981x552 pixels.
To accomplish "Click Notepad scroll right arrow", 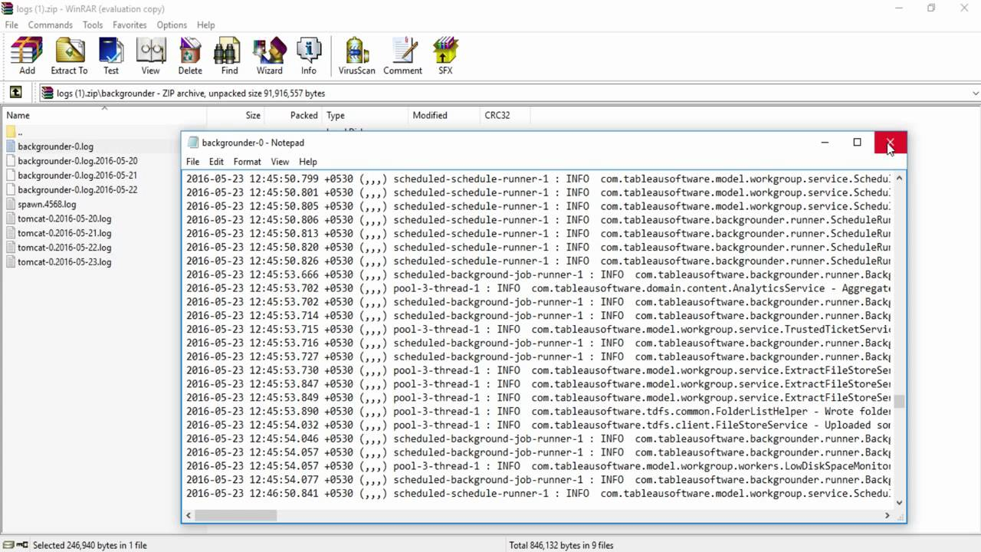I will 887,515.
